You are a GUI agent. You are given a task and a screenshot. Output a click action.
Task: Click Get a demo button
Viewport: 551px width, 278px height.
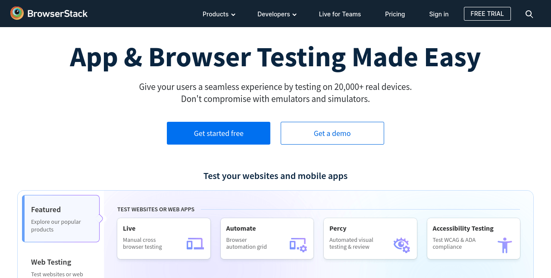click(x=332, y=133)
